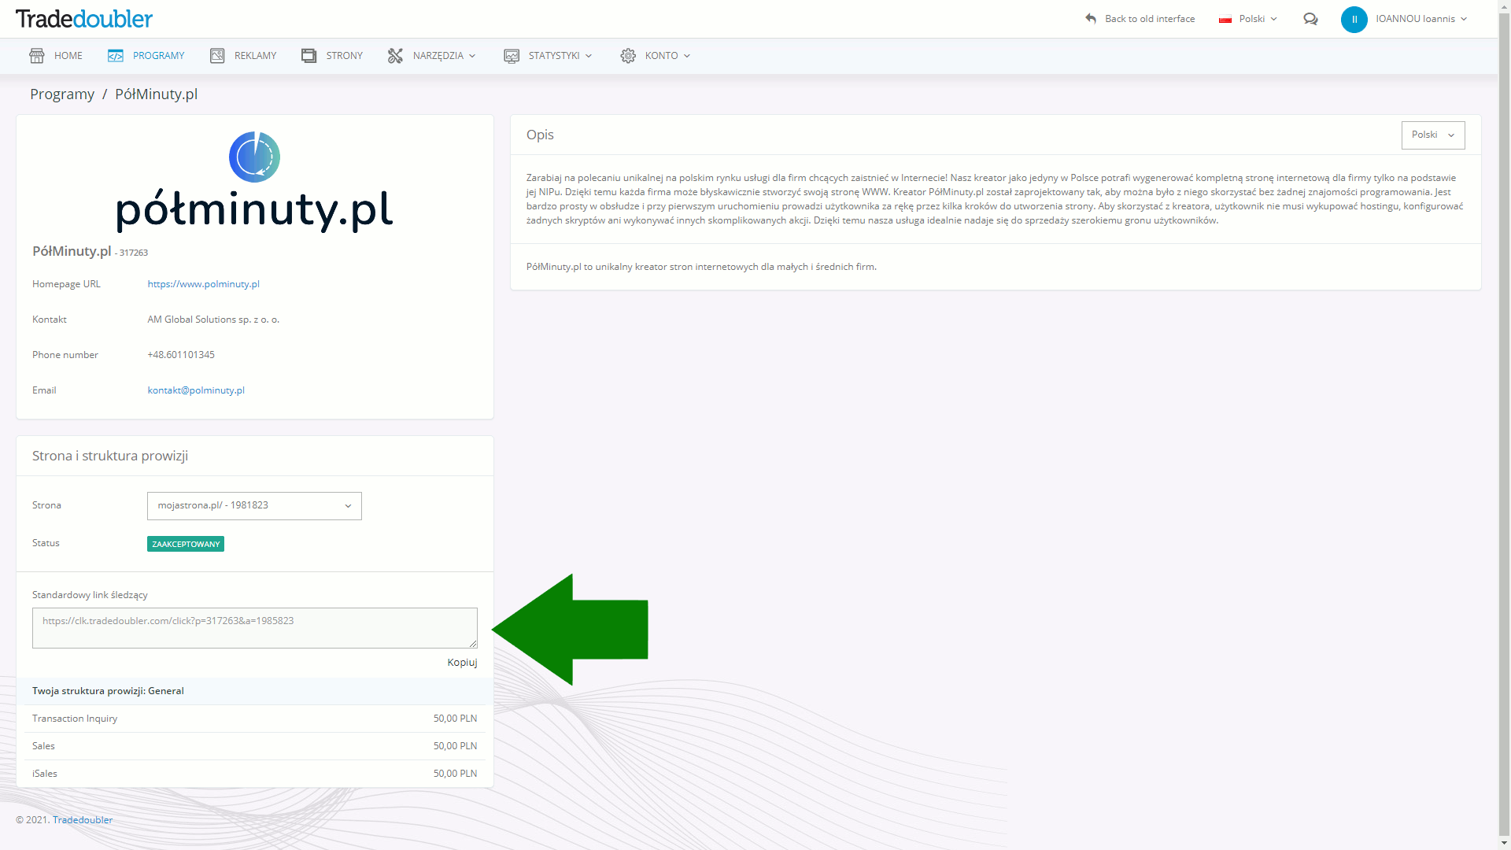Viewport: 1511px width, 850px height.
Task: Click inside the standard tracking link field
Action: click(254, 628)
